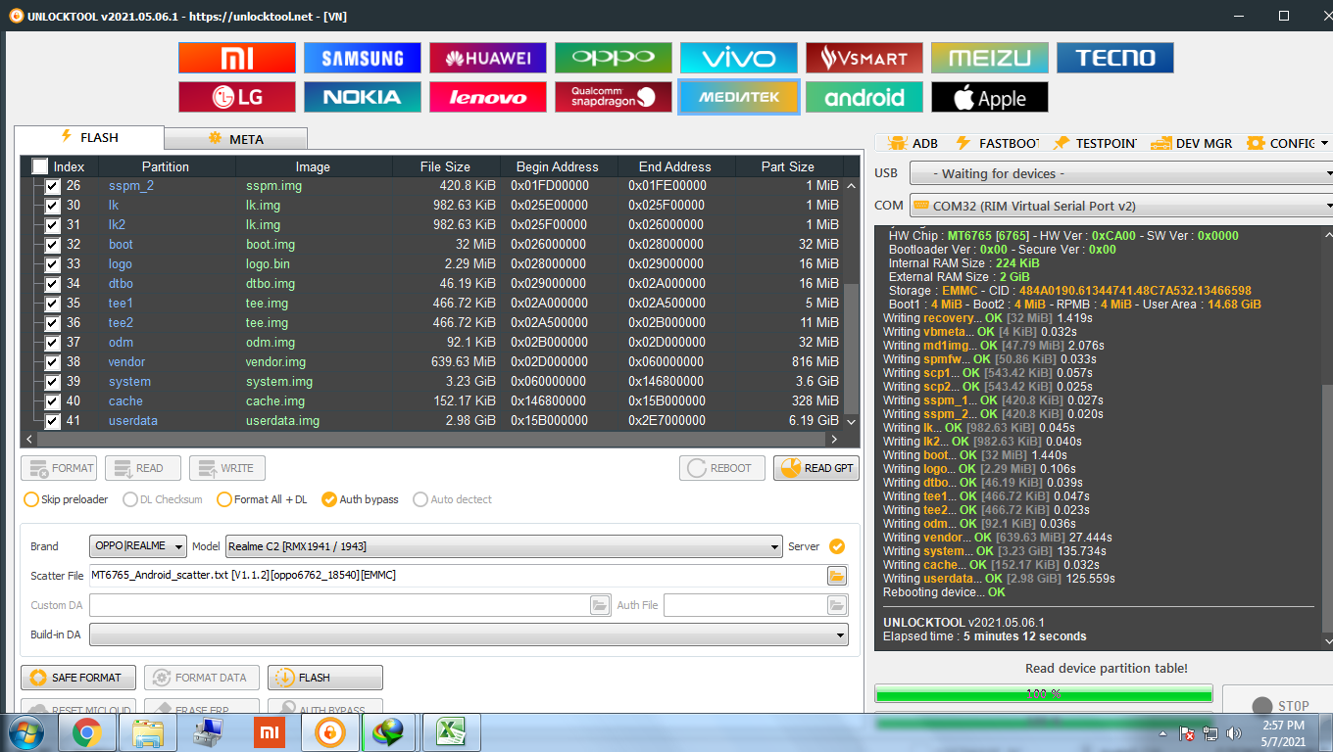This screenshot has height=752, width=1333.
Task: Open the DEV MGR tab
Action: [1191, 143]
